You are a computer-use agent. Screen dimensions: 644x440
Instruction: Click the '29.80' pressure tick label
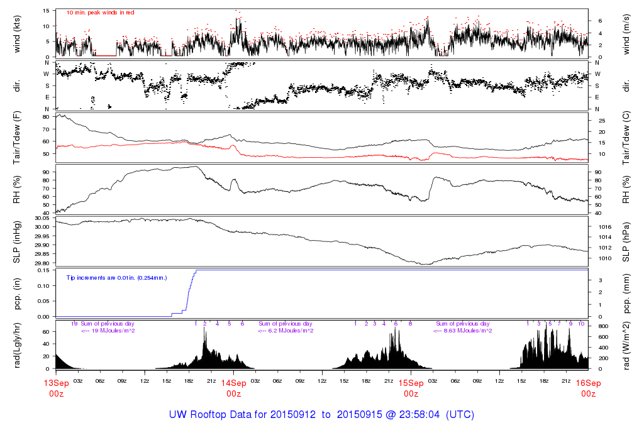pyautogui.click(x=42, y=263)
